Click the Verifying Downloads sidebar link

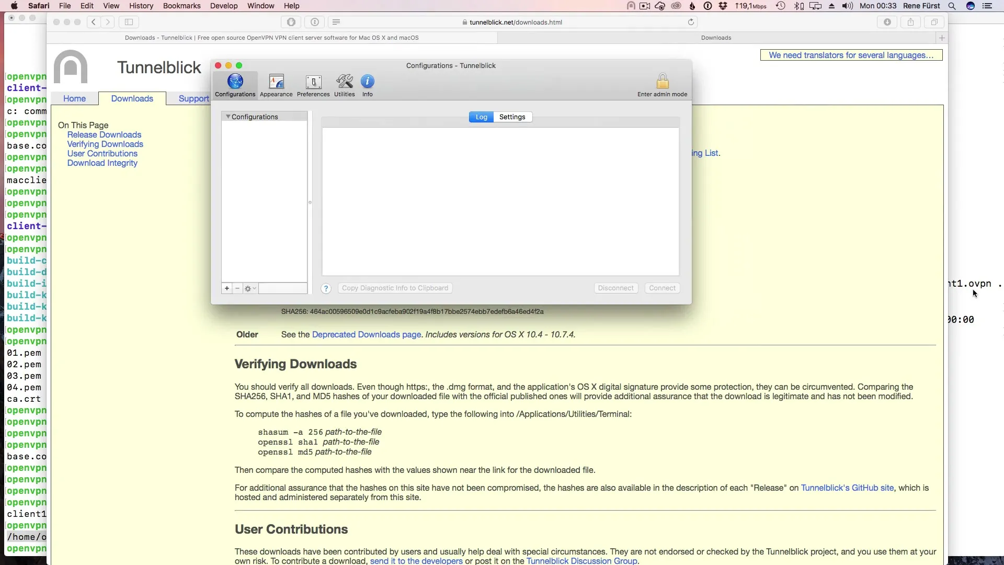(105, 144)
